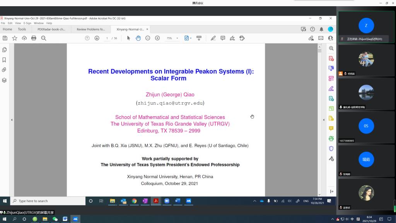Show the attachments paperclip panel

[x=5, y=70]
